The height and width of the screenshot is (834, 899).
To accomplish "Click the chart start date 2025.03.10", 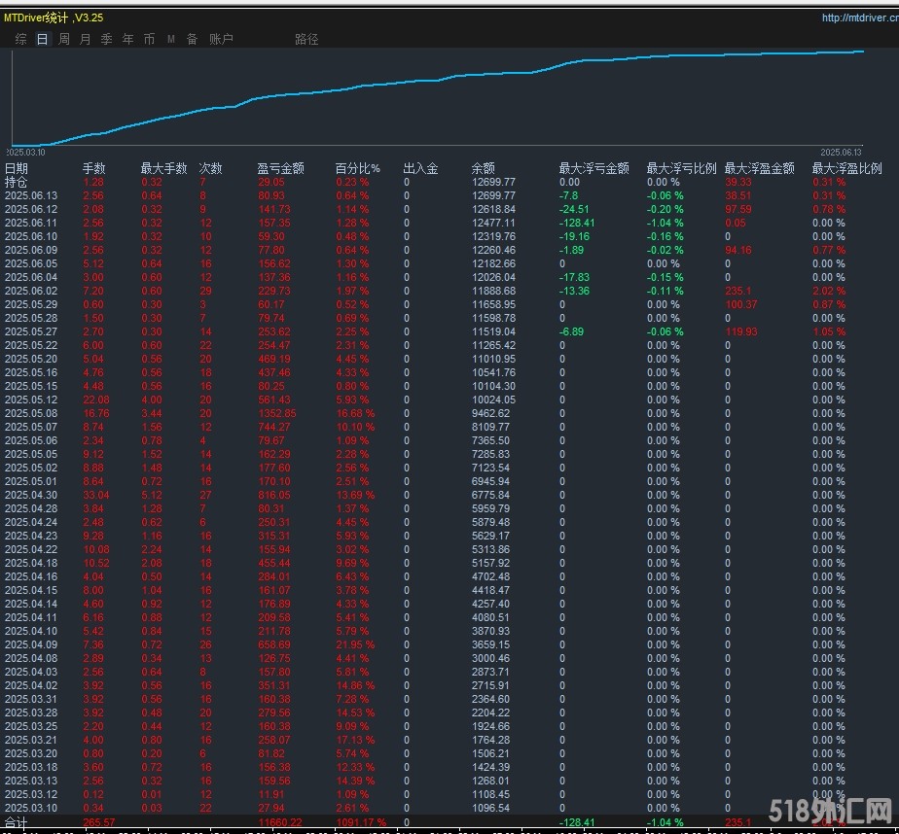I will pyautogui.click(x=26, y=153).
